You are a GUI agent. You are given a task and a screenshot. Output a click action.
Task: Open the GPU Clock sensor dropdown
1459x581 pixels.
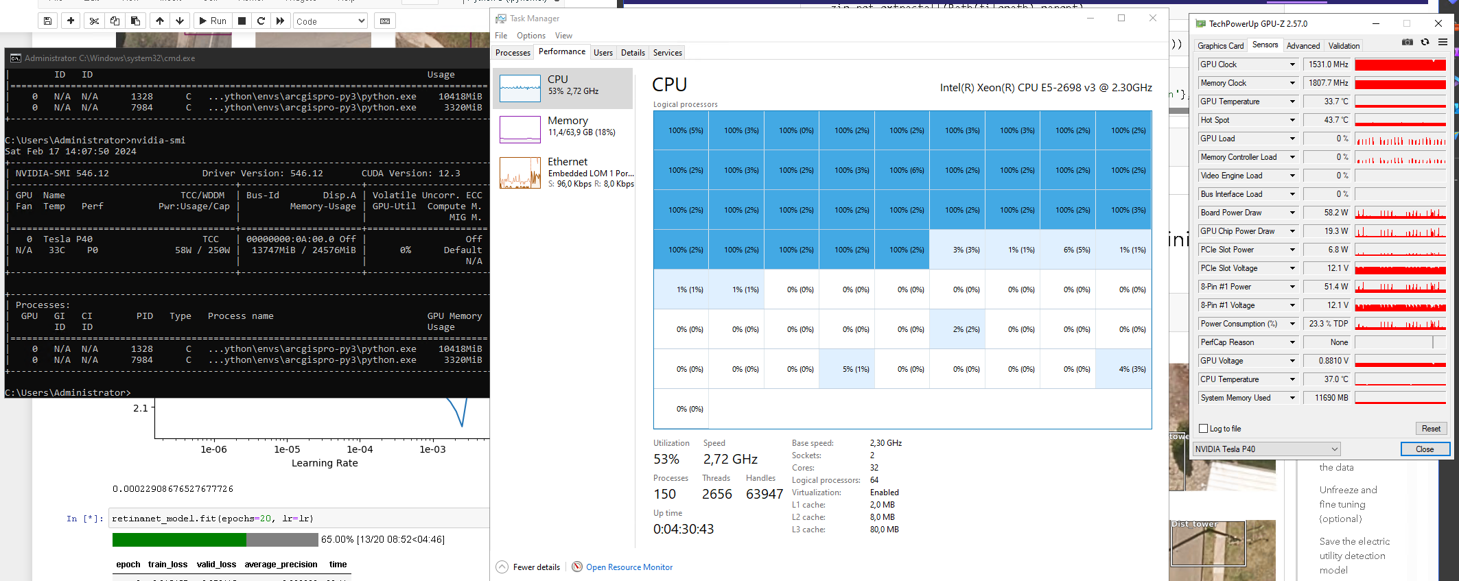click(1292, 64)
